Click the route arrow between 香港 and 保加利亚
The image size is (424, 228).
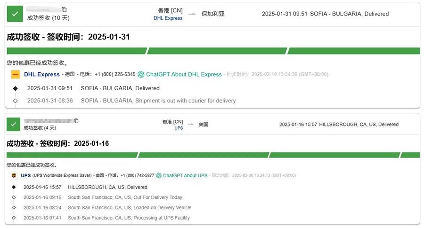click(x=192, y=14)
